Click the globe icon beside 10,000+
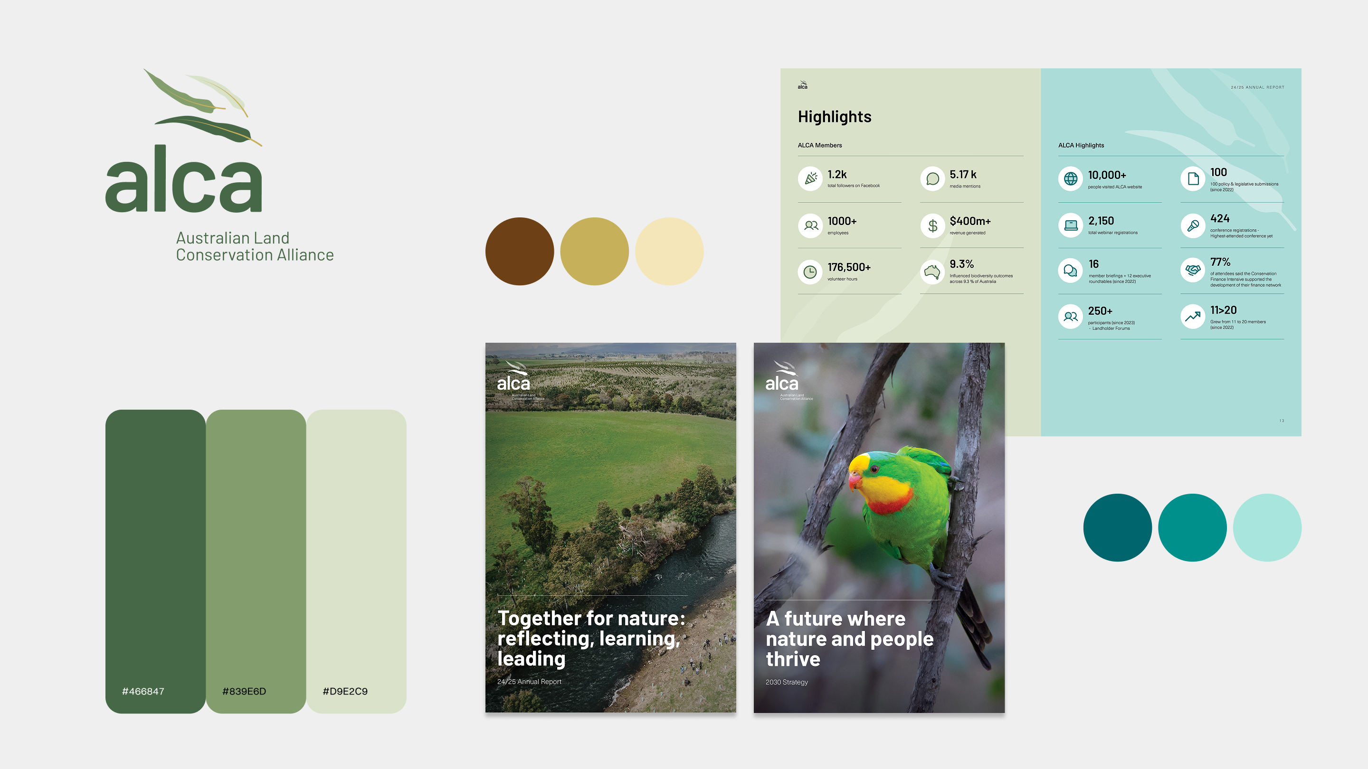 point(1071,178)
